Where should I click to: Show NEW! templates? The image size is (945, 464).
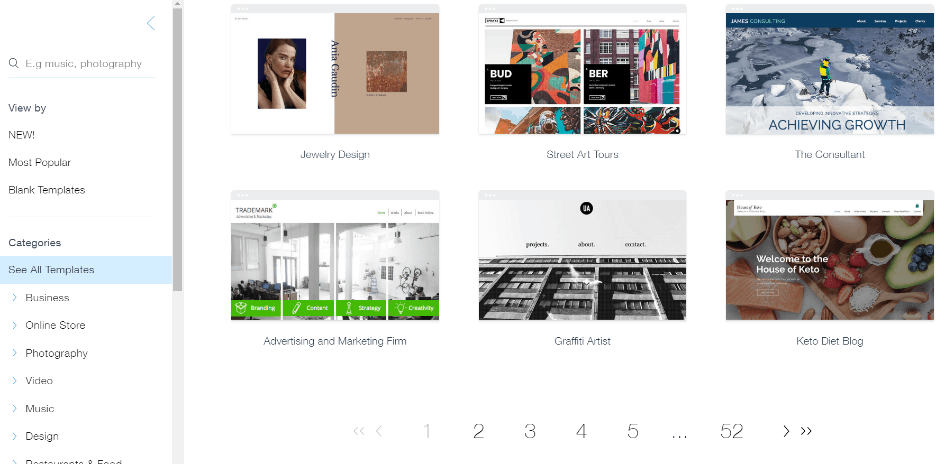pyautogui.click(x=22, y=135)
